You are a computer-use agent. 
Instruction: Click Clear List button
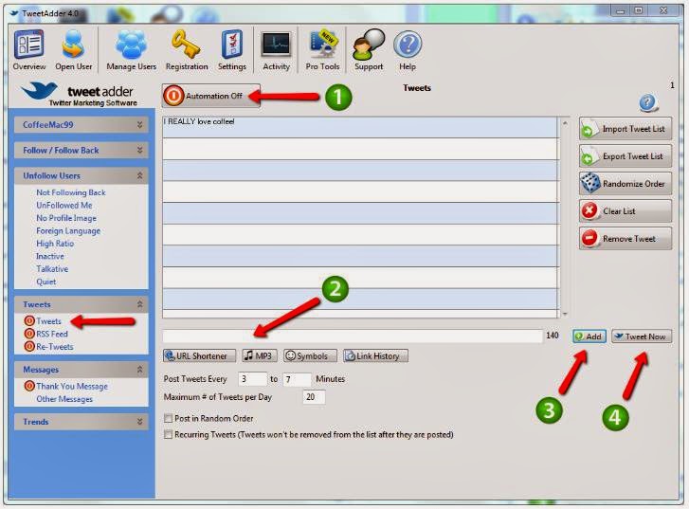626,211
